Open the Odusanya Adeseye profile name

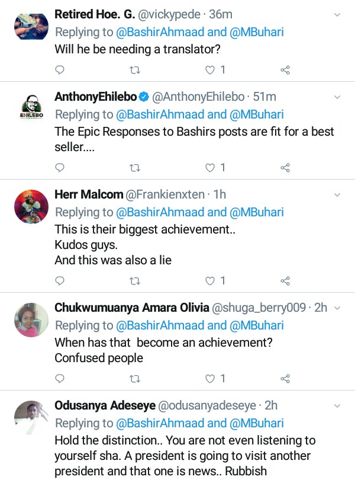point(105,406)
